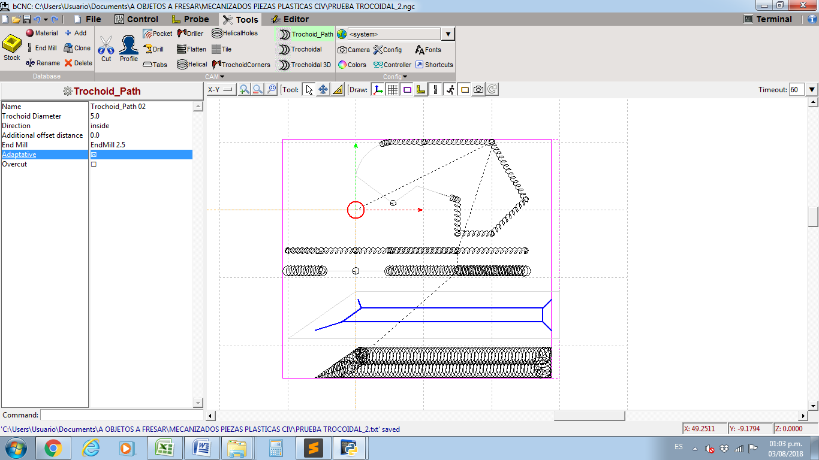Select the HelicalHoles tool
This screenshot has width=819, height=460.
coord(235,34)
